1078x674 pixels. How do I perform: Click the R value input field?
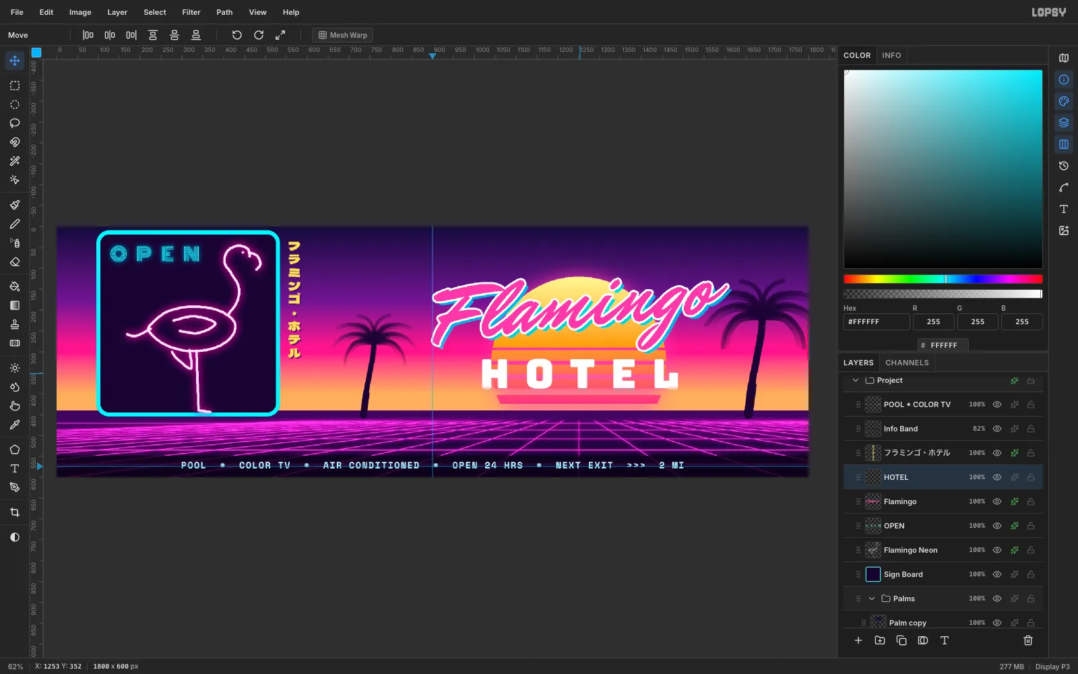pos(933,321)
